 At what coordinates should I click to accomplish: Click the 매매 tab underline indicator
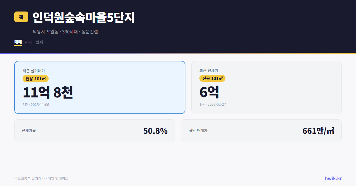tap(18, 46)
